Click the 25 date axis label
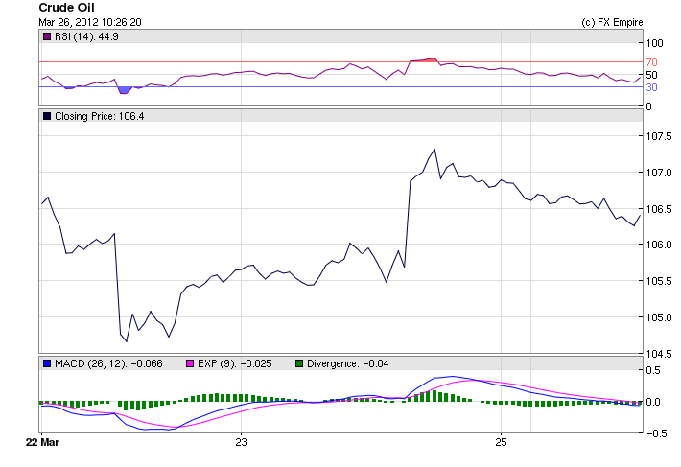 pos(501,442)
